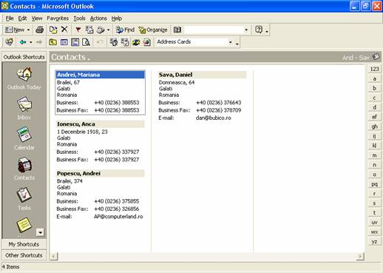The image size is (383, 273).
Task: Jump to letter s index button
Action: point(374,203)
